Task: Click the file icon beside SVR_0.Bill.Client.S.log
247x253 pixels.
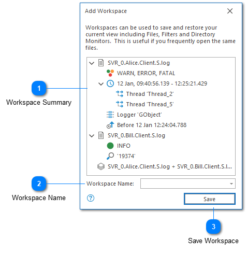Action: [x=101, y=135]
